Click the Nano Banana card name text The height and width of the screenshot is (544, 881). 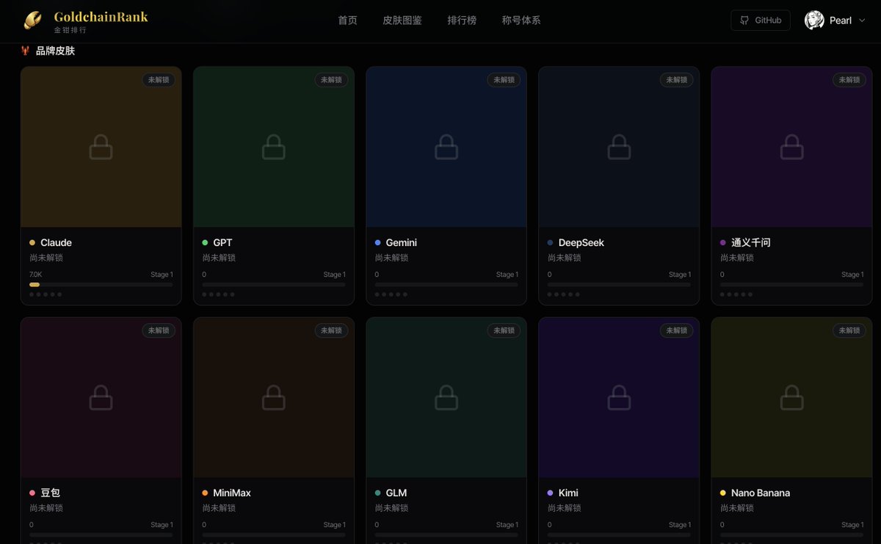760,493
